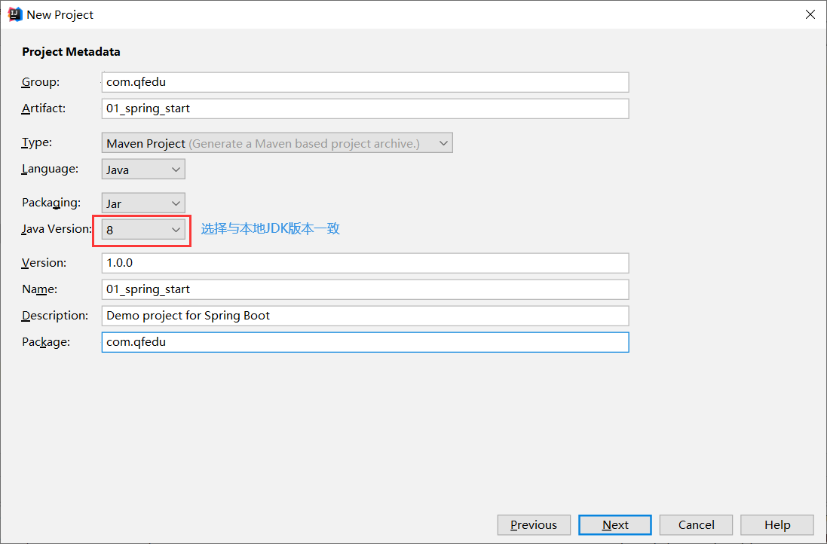Go back with the Previous button
Image resolution: width=827 pixels, height=544 pixels.
tap(533, 525)
